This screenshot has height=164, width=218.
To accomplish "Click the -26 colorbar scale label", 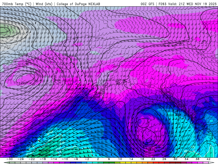I will [21, 159].
